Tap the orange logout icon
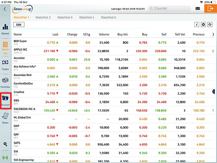The image size is (217, 163). 210,9
